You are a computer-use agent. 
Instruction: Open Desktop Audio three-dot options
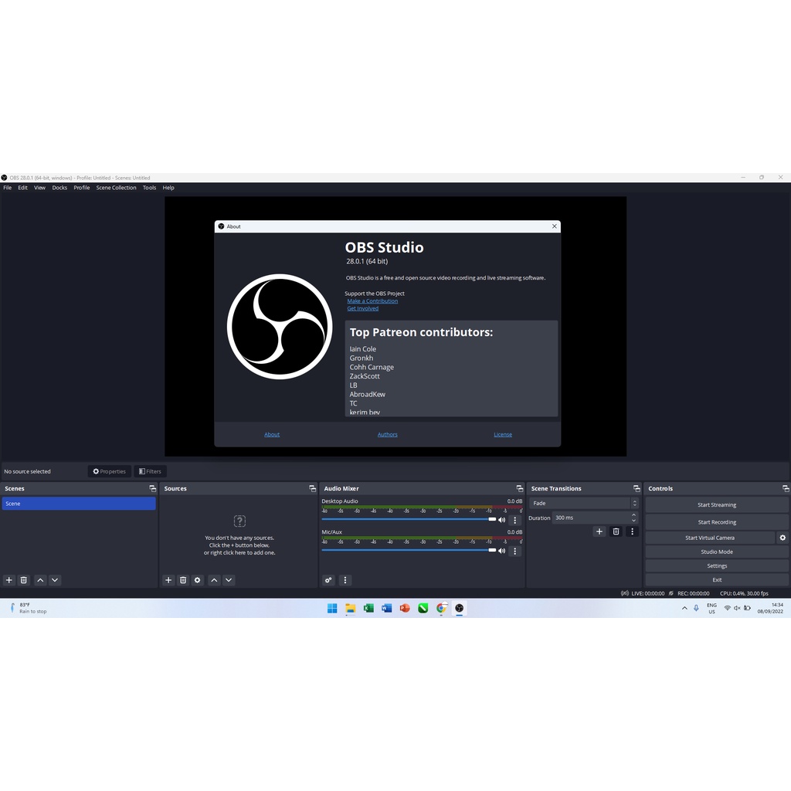tap(515, 520)
